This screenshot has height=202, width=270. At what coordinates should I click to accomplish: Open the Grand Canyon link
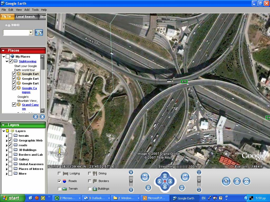click(x=30, y=107)
